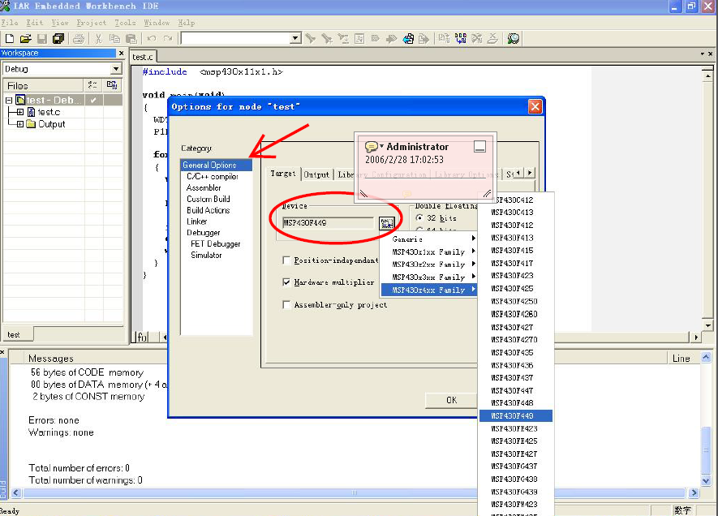Viewport: 718px width, 516px height.
Task: Jump to next bookmark via toolbar icon
Action: [392, 39]
